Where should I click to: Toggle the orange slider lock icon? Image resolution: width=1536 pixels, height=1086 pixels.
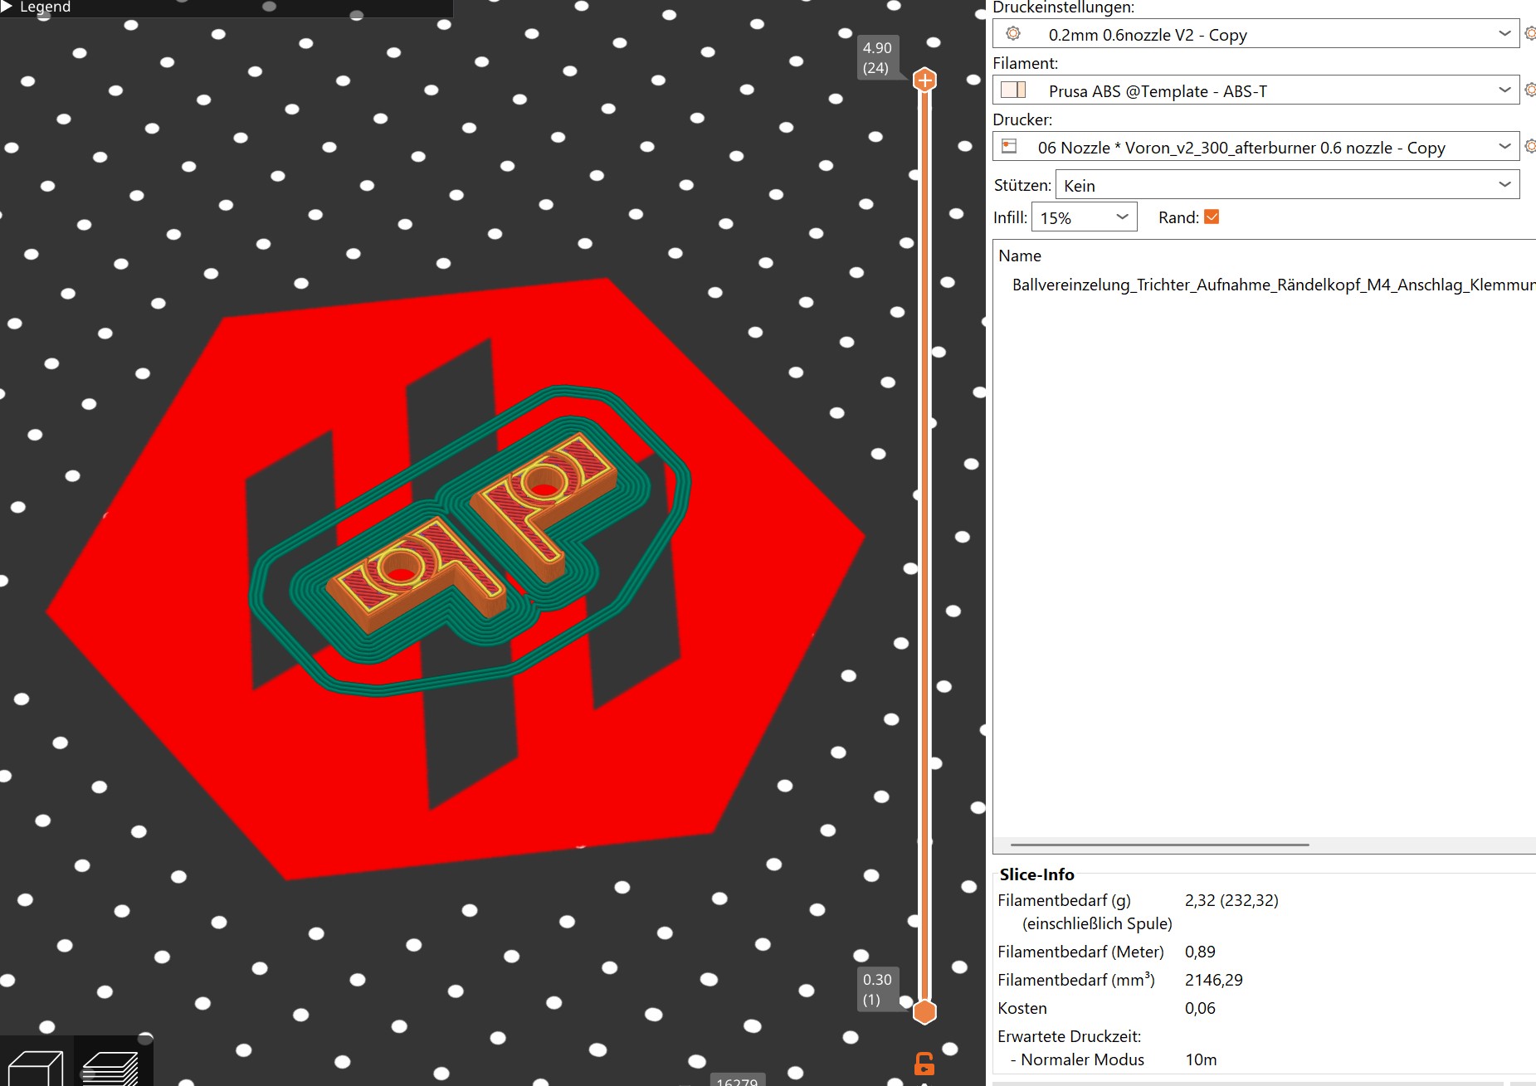coord(924,1064)
